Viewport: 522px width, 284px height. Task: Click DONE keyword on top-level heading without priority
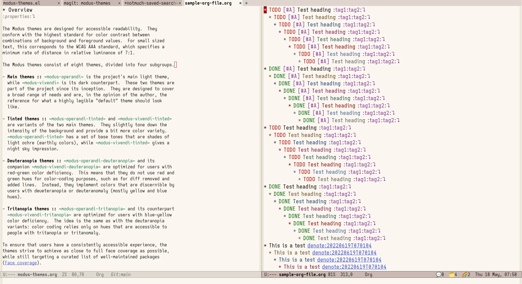coord(275,187)
